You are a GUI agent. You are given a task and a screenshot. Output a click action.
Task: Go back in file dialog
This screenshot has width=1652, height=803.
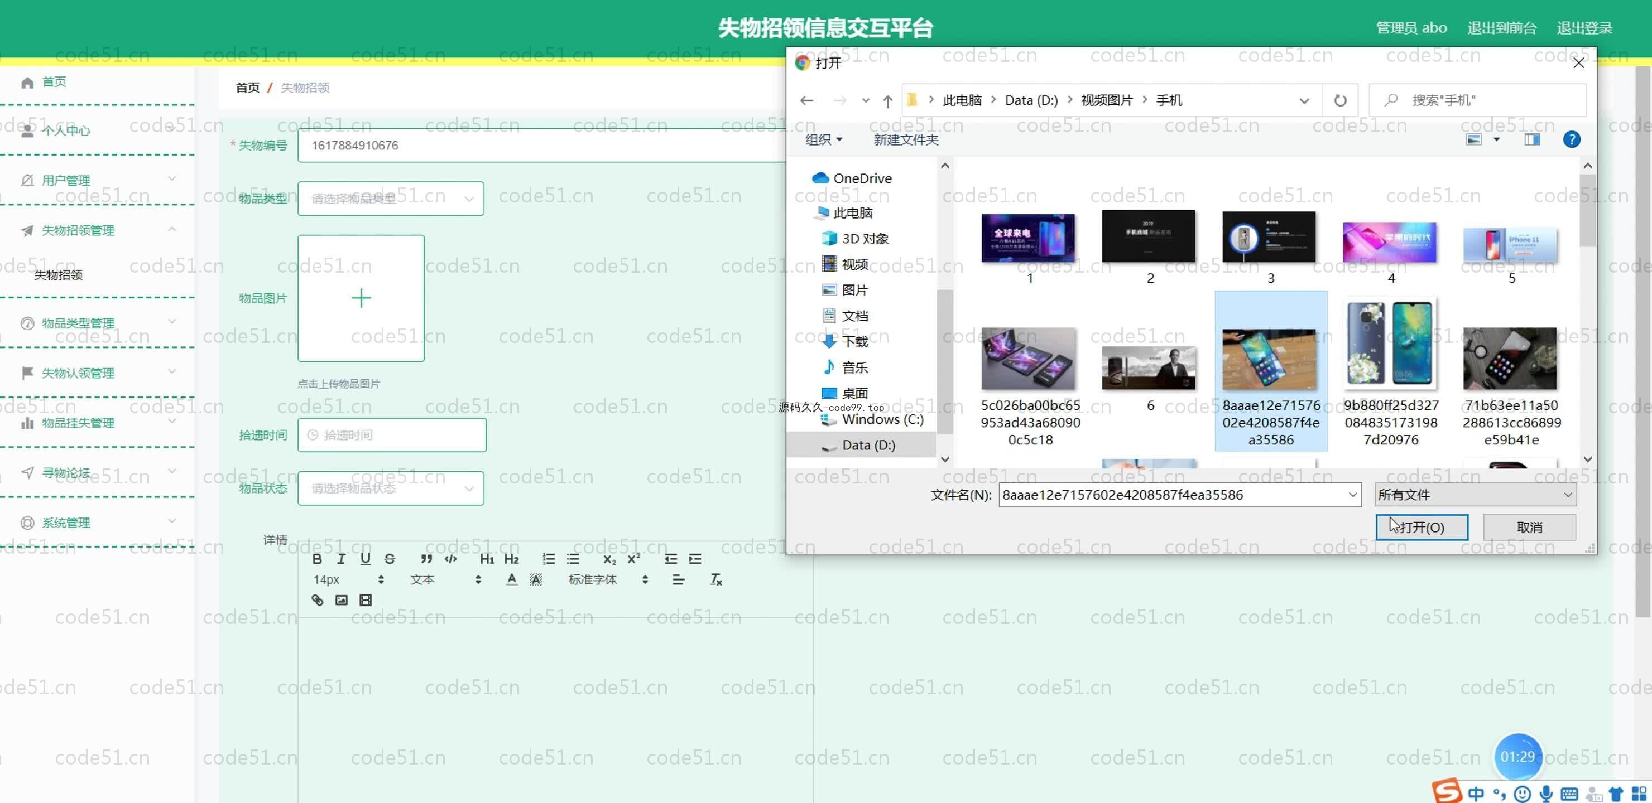tap(806, 100)
